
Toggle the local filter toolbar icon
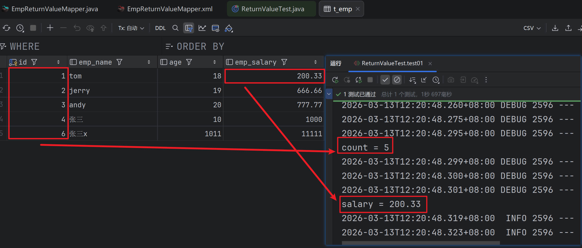189,28
